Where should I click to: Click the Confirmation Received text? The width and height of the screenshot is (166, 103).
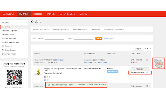tap(92, 69)
